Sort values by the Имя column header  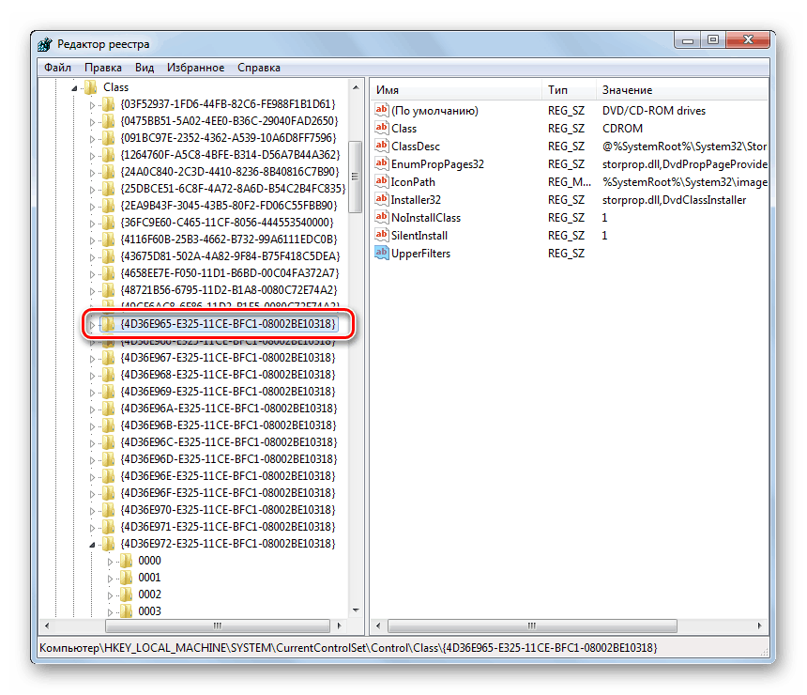click(456, 89)
